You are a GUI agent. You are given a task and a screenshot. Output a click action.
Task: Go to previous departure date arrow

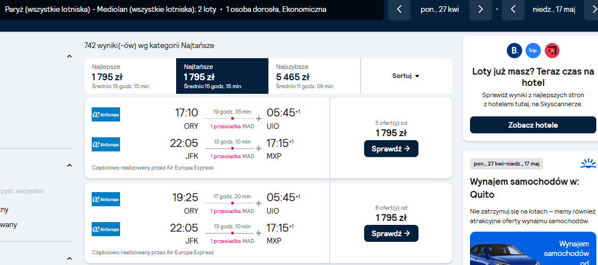tap(399, 10)
